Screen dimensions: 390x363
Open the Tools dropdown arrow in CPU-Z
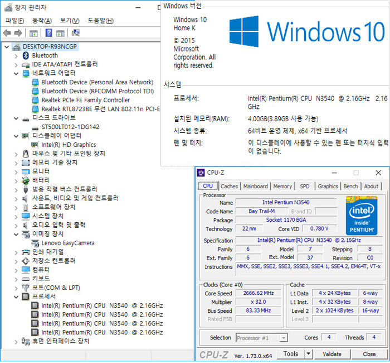[x=308, y=354]
